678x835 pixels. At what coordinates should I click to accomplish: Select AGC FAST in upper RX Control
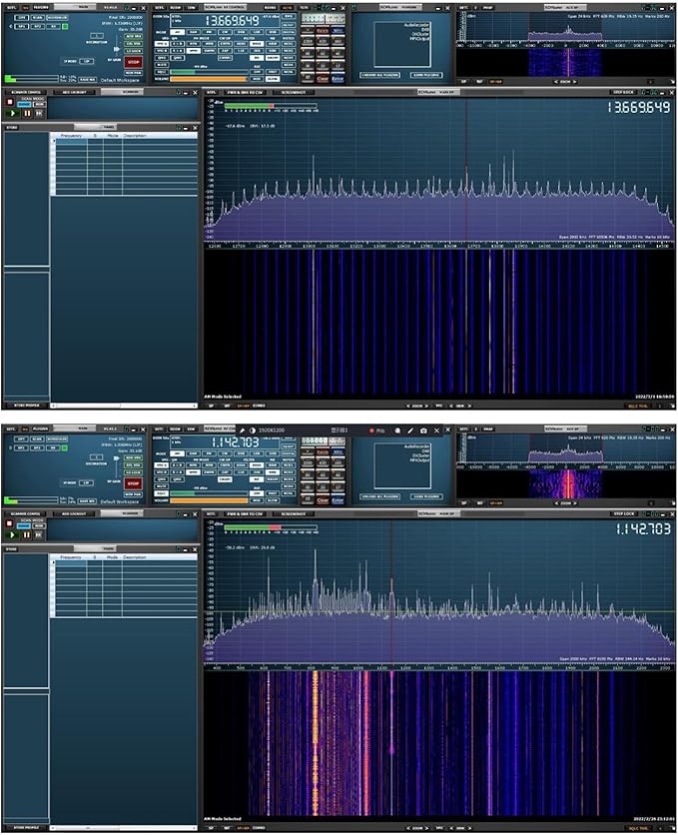coord(273,72)
